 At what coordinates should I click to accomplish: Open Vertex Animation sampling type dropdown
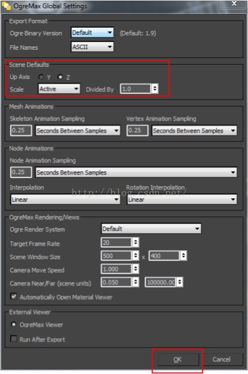coord(194,131)
